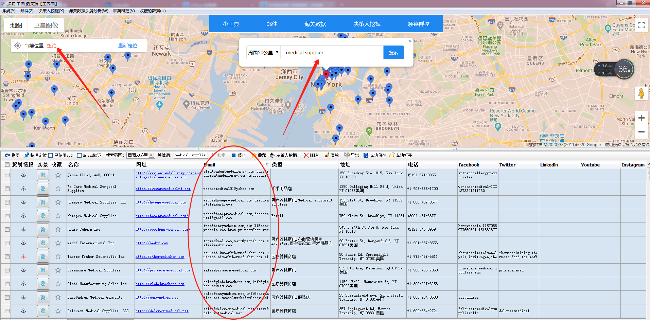Open the Email column filter arrow
This screenshot has width=650, height=320.
tap(267, 165)
